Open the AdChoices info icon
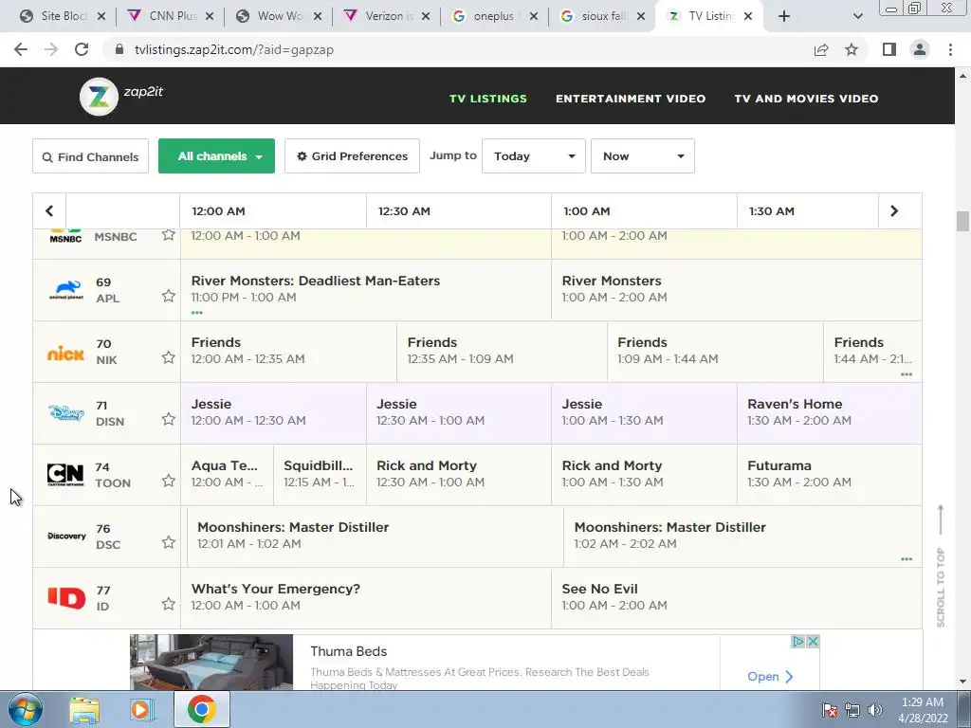The image size is (971, 728). coord(798,642)
